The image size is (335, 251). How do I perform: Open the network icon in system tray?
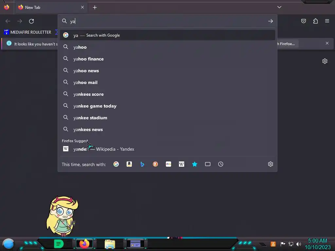[291, 244]
